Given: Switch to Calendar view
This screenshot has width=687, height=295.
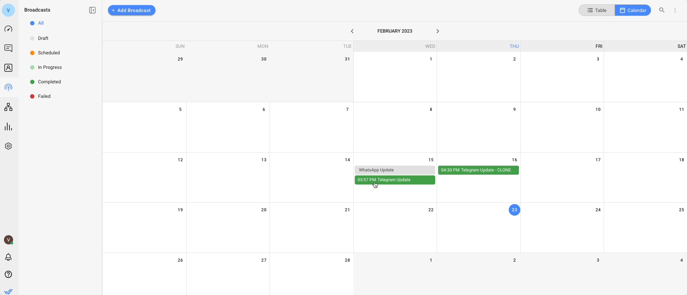Looking at the screenshot, I should (633, 11).
